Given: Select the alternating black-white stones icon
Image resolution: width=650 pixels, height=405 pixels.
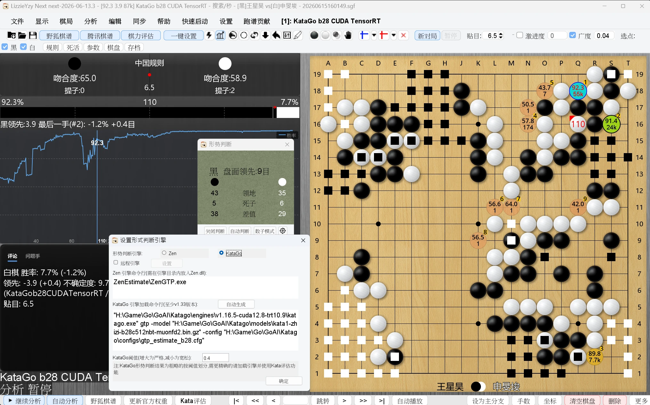Looking at the screenshot, I should (x=337, y=35).
